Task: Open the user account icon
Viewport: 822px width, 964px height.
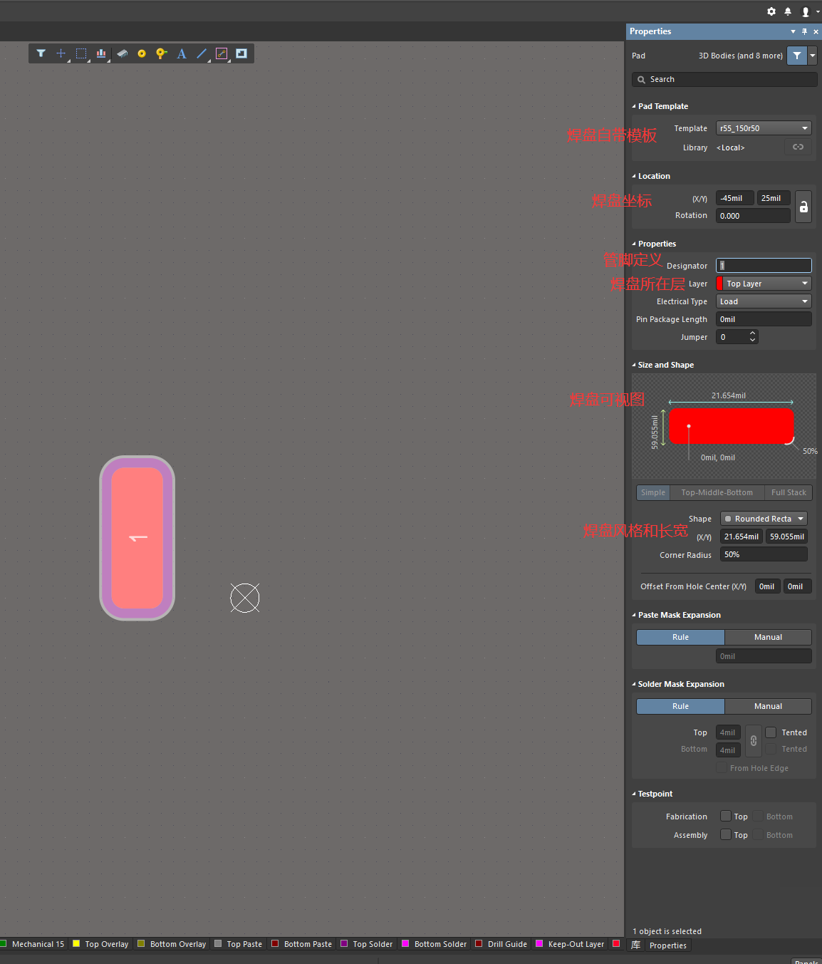Action: (806, 11)
